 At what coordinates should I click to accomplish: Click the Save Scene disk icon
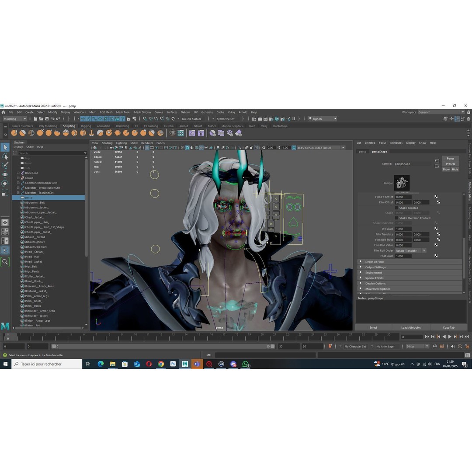(x=47, y=118)
